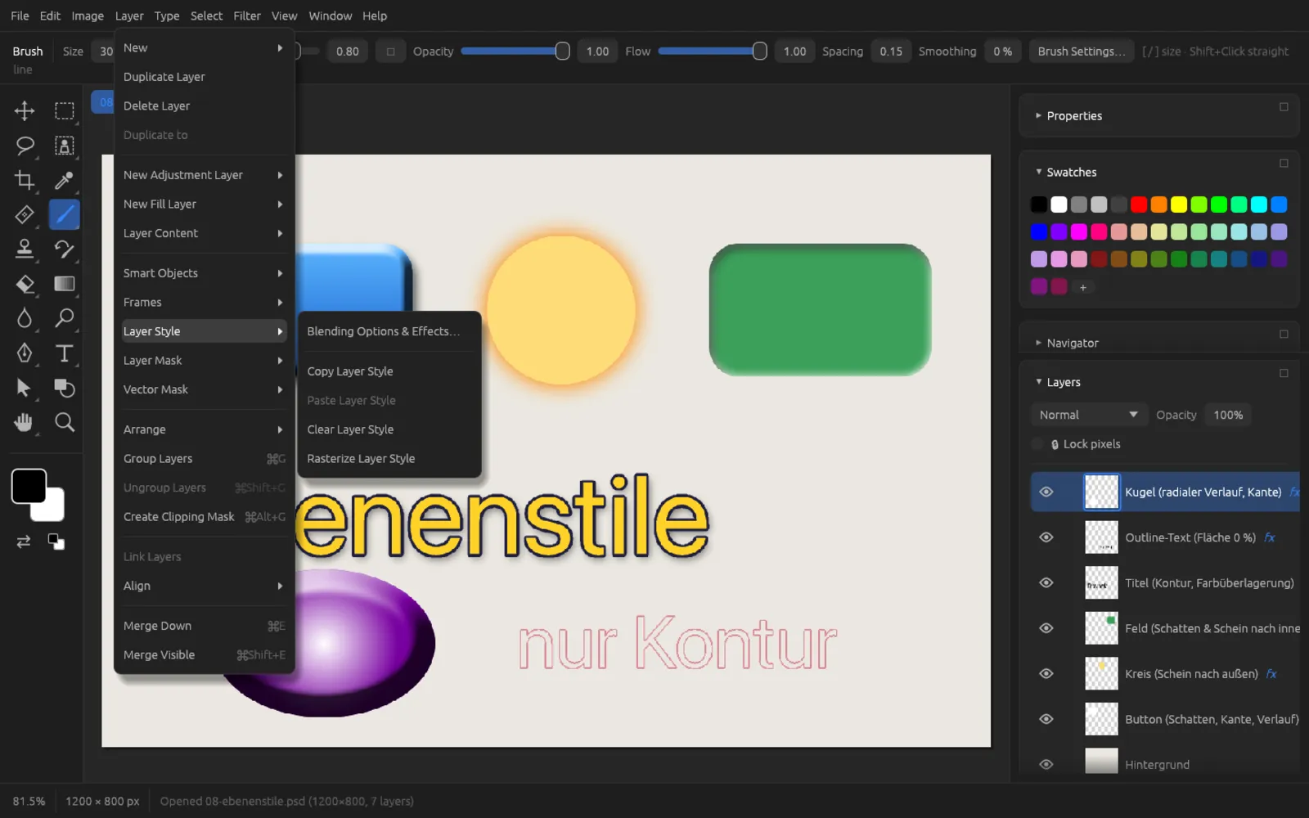Select the rectangular Marquee tool
The image size is (1309, 818).
tap(64, 110)
